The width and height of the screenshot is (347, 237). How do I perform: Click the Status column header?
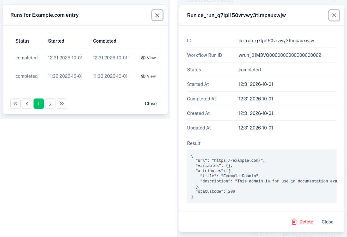(23, 41)
